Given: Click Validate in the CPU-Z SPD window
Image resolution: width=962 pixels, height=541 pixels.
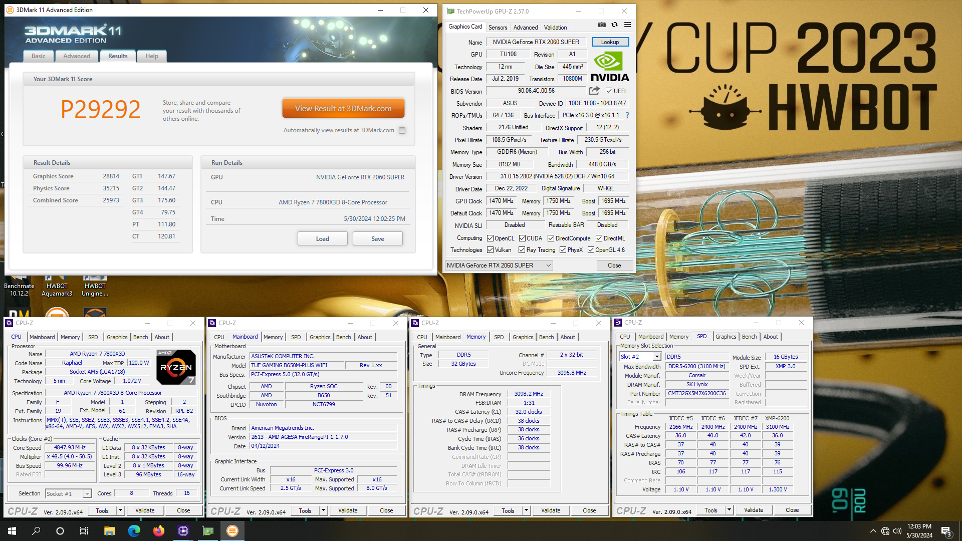Looking at the screenshot, I should coord(754,510).
